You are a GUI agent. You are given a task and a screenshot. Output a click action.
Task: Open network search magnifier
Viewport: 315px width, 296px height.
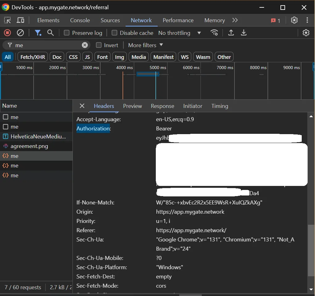(50, 33)
